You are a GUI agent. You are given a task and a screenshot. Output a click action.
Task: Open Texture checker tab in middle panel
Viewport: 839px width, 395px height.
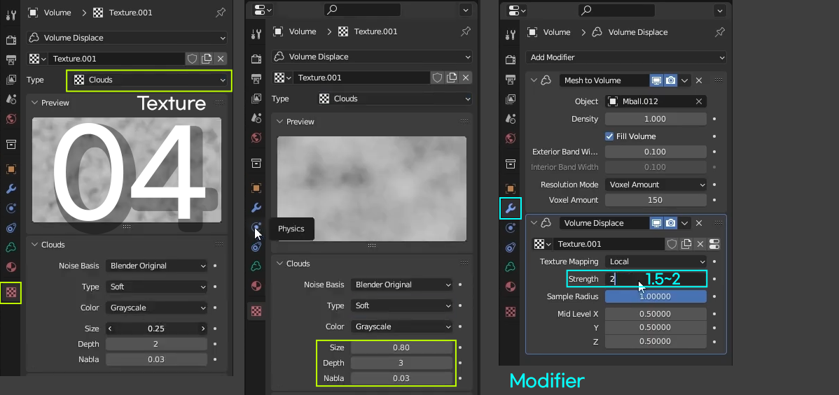pyautogui.click(x=256, y=311)
